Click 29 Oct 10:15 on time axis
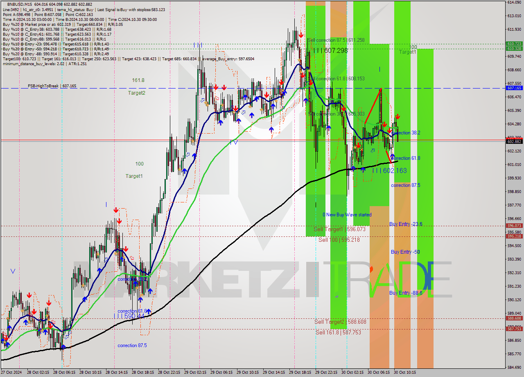 click(x=248, y=372)
